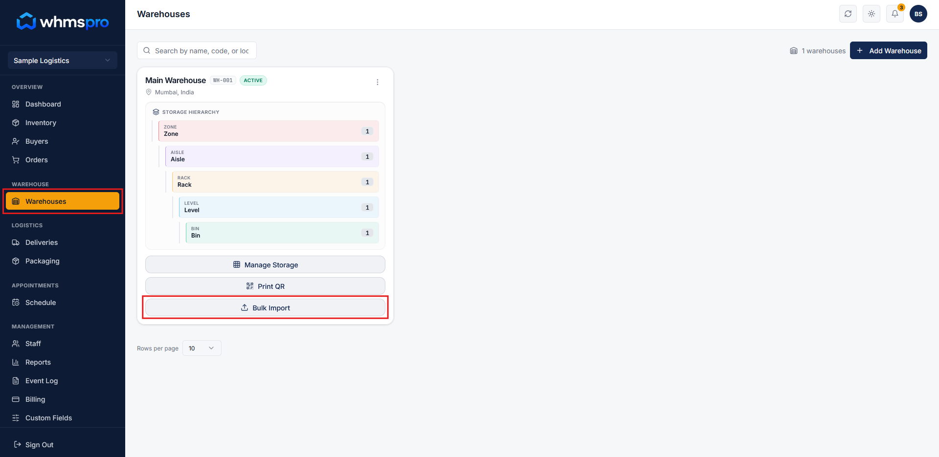Viewport: 939px width, 457px height.
Task: Click the search magnifier icon
Action: pyautogui.click(x=147, y=50)
